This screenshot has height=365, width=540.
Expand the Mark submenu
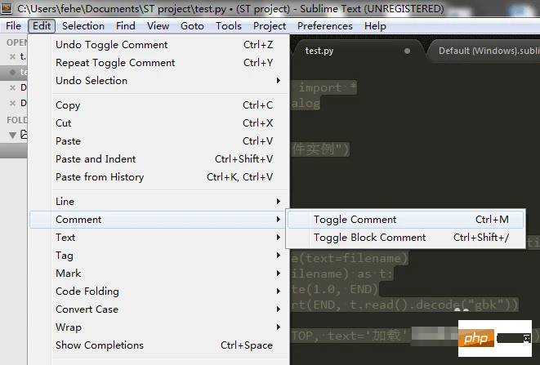click(158, 274)
